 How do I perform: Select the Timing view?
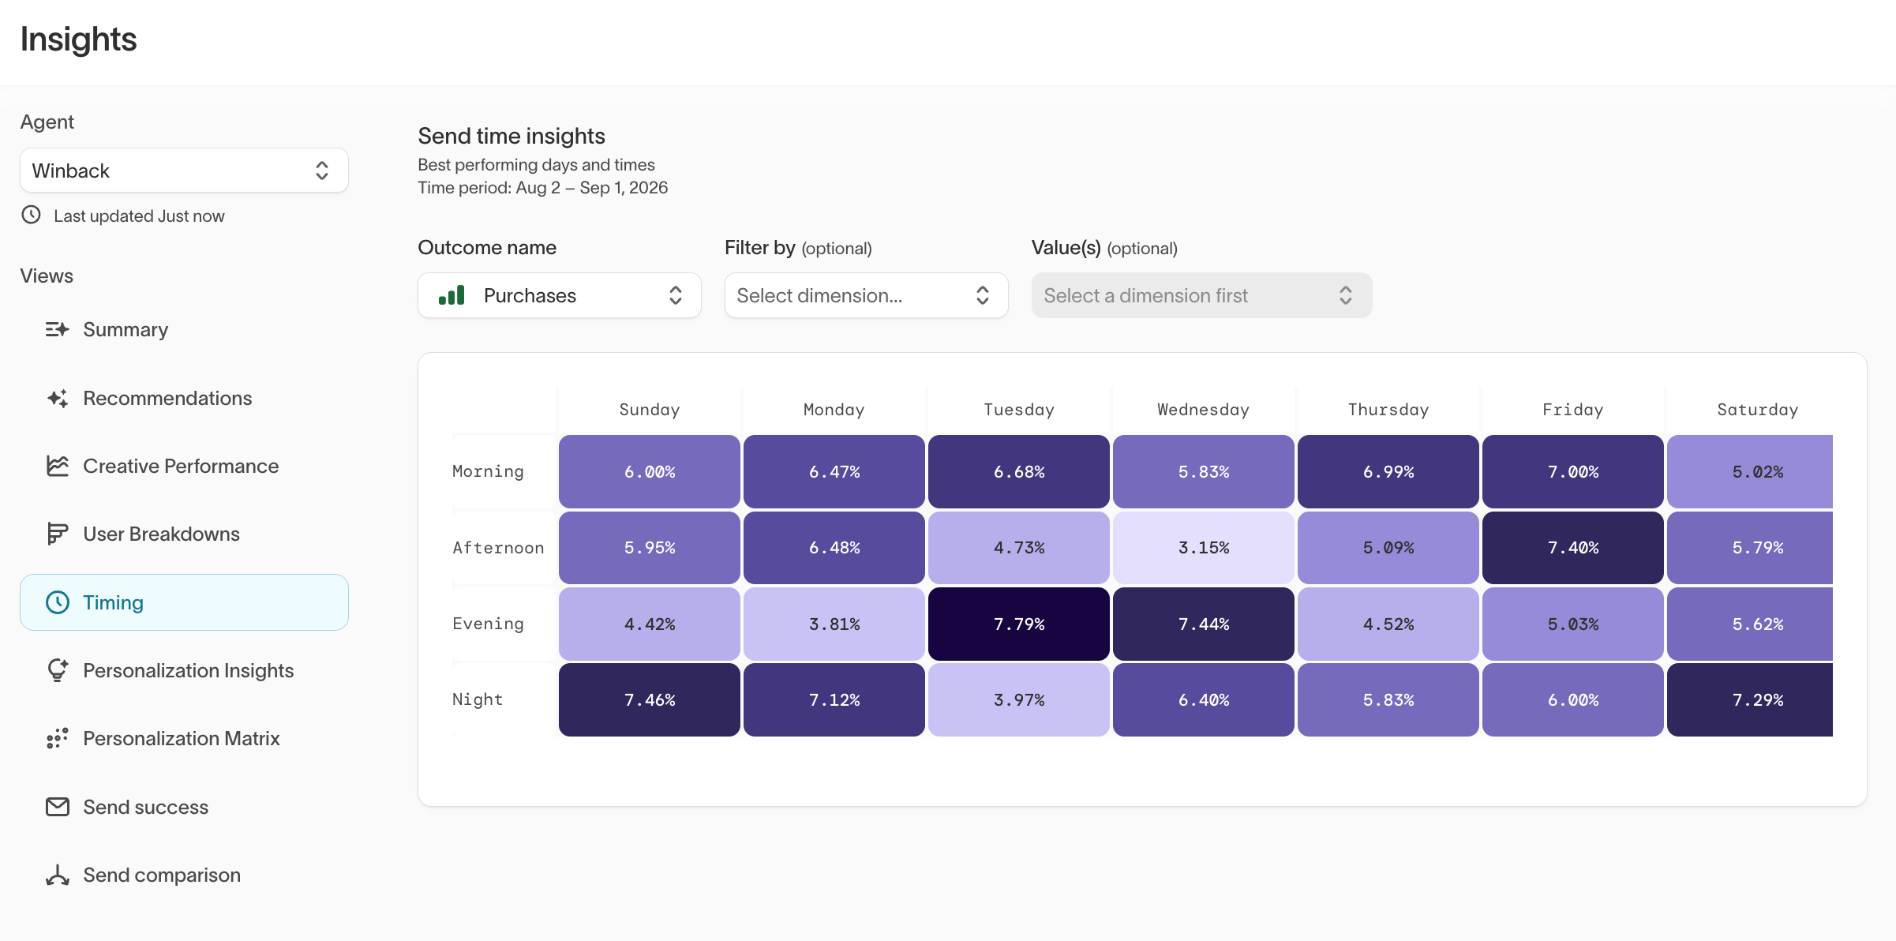click(184, 602)
